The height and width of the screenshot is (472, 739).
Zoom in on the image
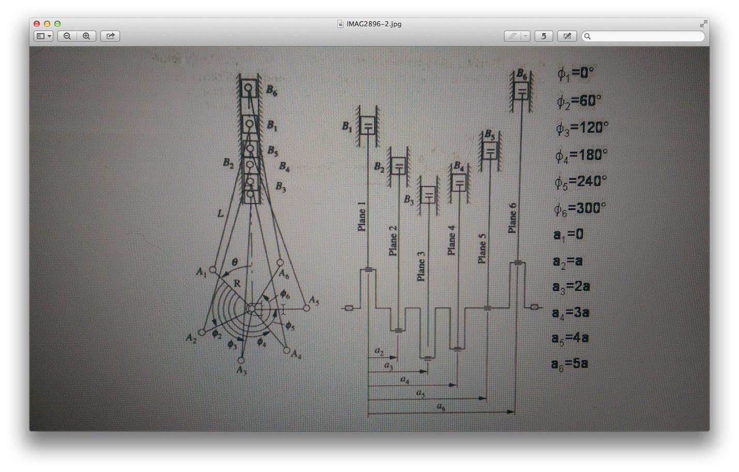(x=86, y=36)
